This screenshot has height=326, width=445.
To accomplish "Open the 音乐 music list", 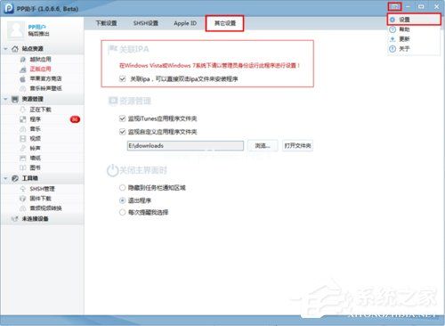I will point(35,129).
